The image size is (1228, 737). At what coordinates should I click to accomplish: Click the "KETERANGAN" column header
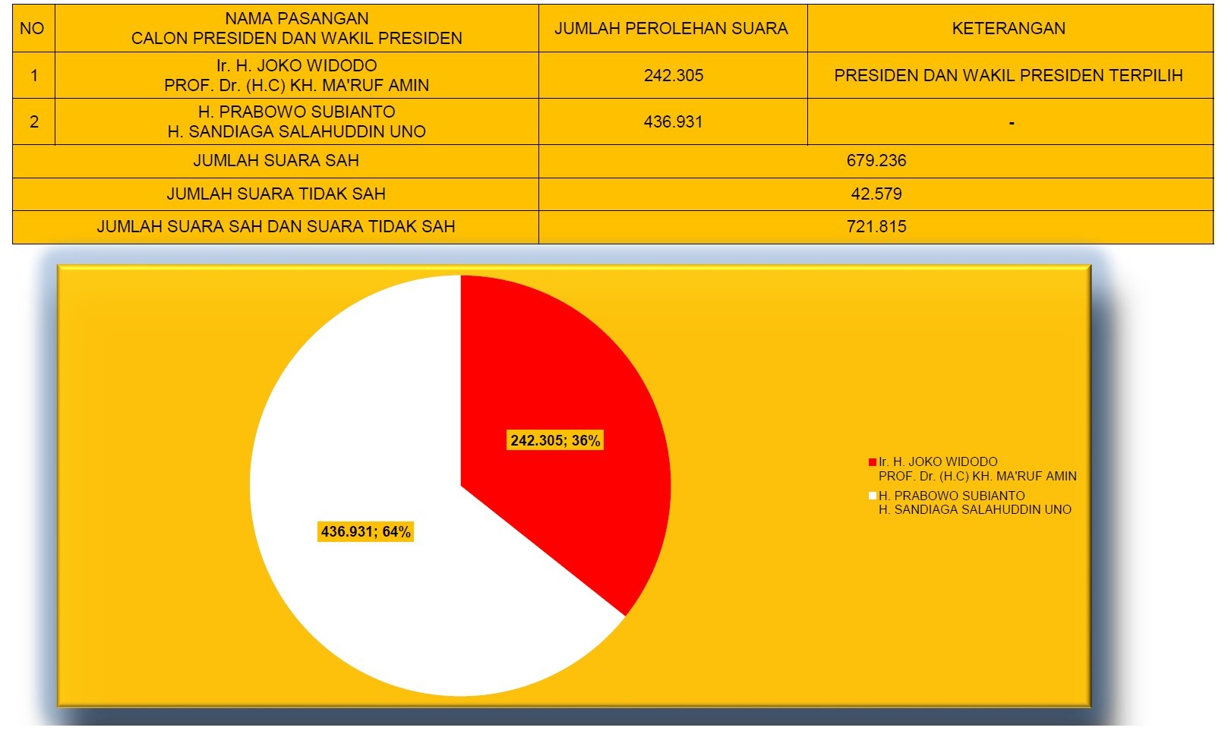coord(1009,29)
